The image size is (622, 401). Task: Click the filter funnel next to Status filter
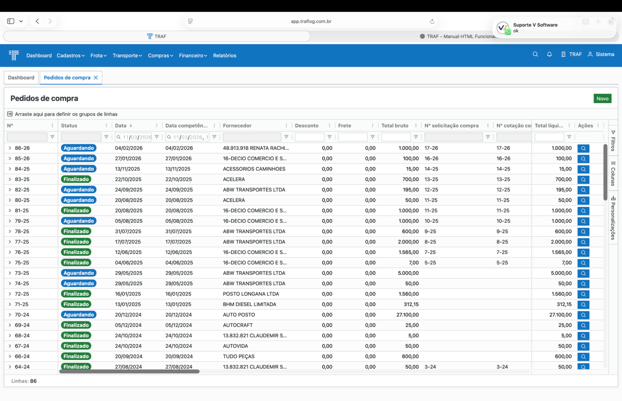tap(106, 137)
